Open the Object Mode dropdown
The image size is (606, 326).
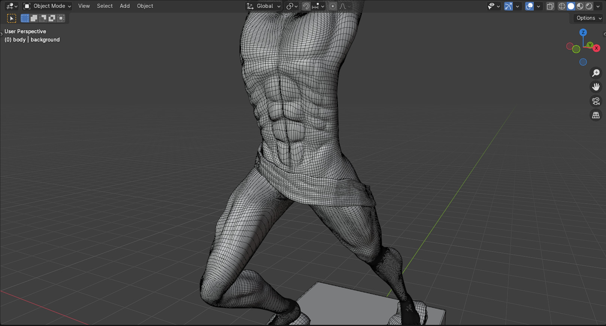[x=47, y=6]
